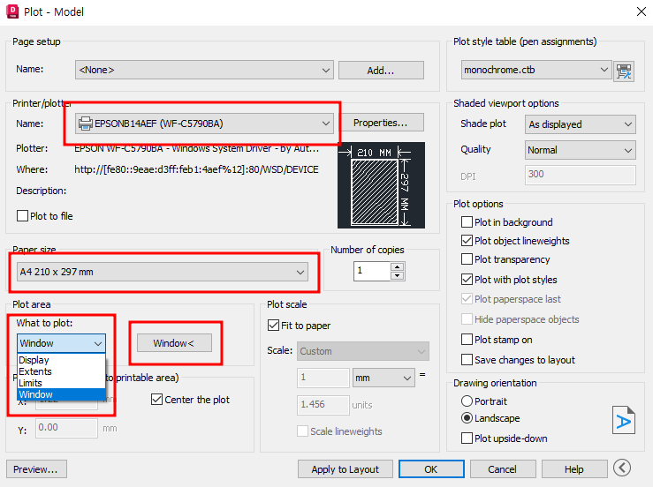Toggle Plot with plot styles
Screen dimensions: 653x487
pyautogui.click(x=467, y=280)
